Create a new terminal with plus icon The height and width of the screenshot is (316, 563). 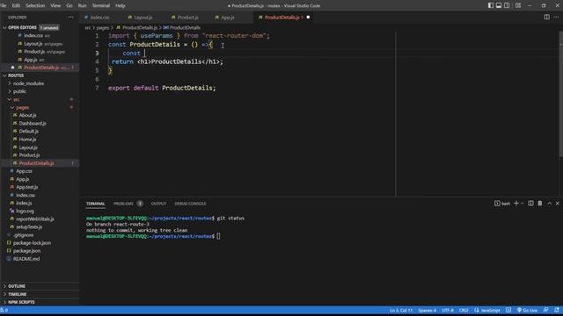click(516, 203)
